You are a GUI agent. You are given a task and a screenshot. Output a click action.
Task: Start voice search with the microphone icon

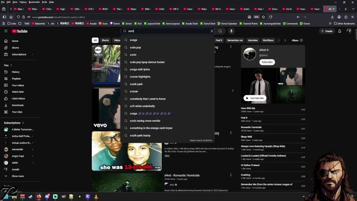pyautogui.click(x=231, y=31)
